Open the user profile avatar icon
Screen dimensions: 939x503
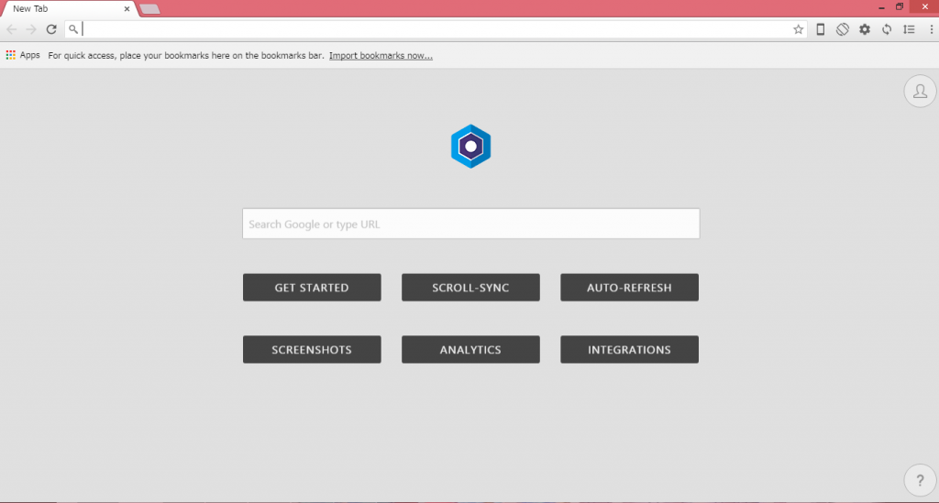click(x=920, y=91)
